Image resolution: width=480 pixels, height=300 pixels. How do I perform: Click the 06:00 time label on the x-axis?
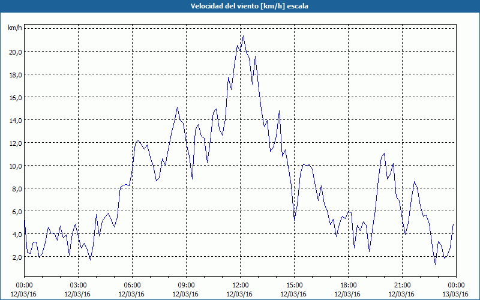click(x=133, y=286)
